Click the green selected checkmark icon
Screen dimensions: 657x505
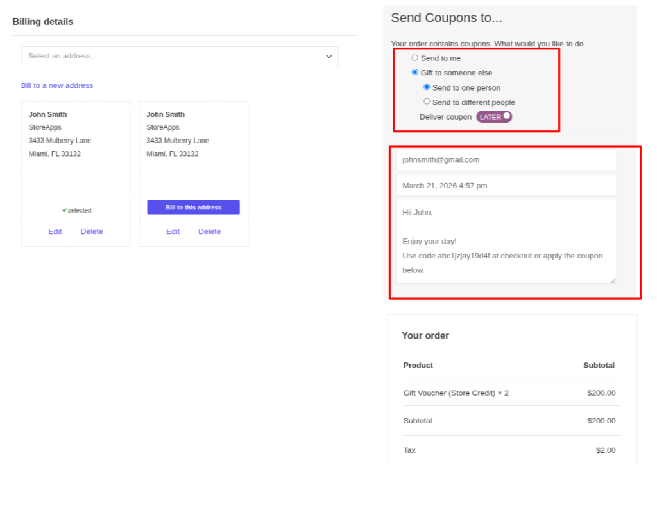64,210
